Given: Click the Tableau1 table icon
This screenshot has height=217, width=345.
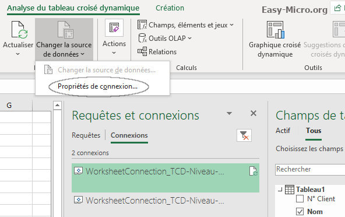Looking at the screenshot, I should (290, 190).
